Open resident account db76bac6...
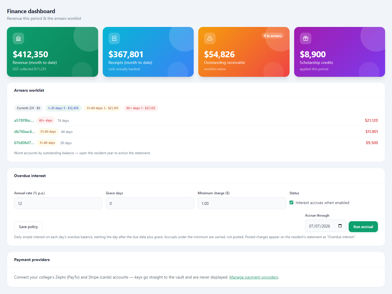 pyautogui.click(x=25, y=132)
